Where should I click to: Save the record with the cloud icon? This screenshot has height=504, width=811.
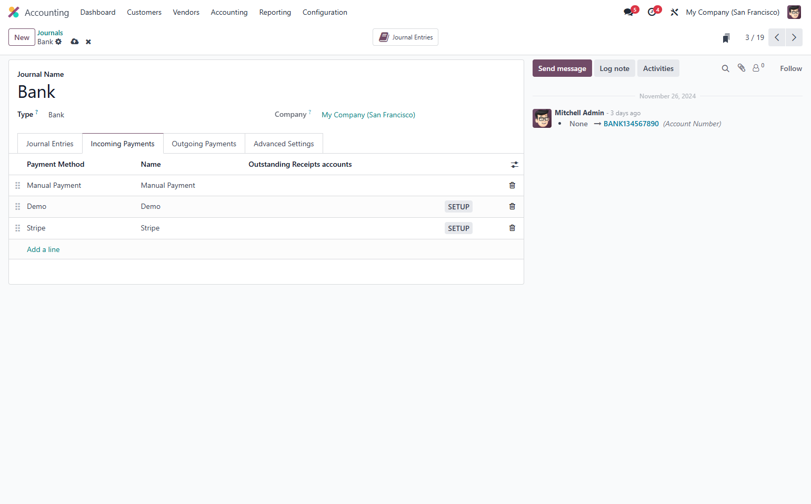[75, 42]
